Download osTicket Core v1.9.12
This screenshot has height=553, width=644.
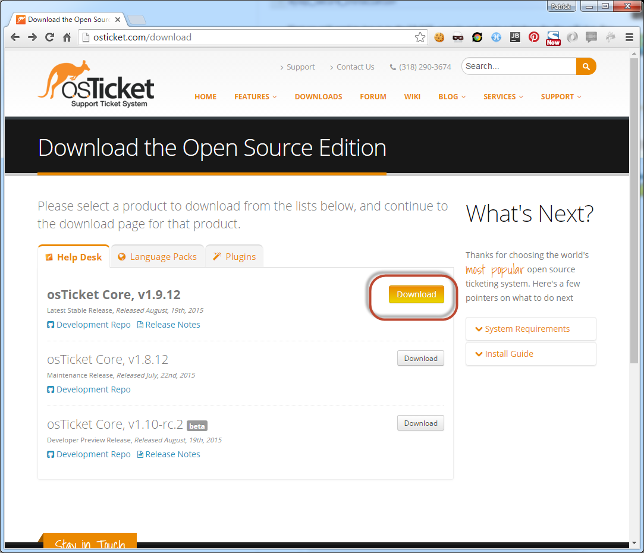[x=416, y=294]
